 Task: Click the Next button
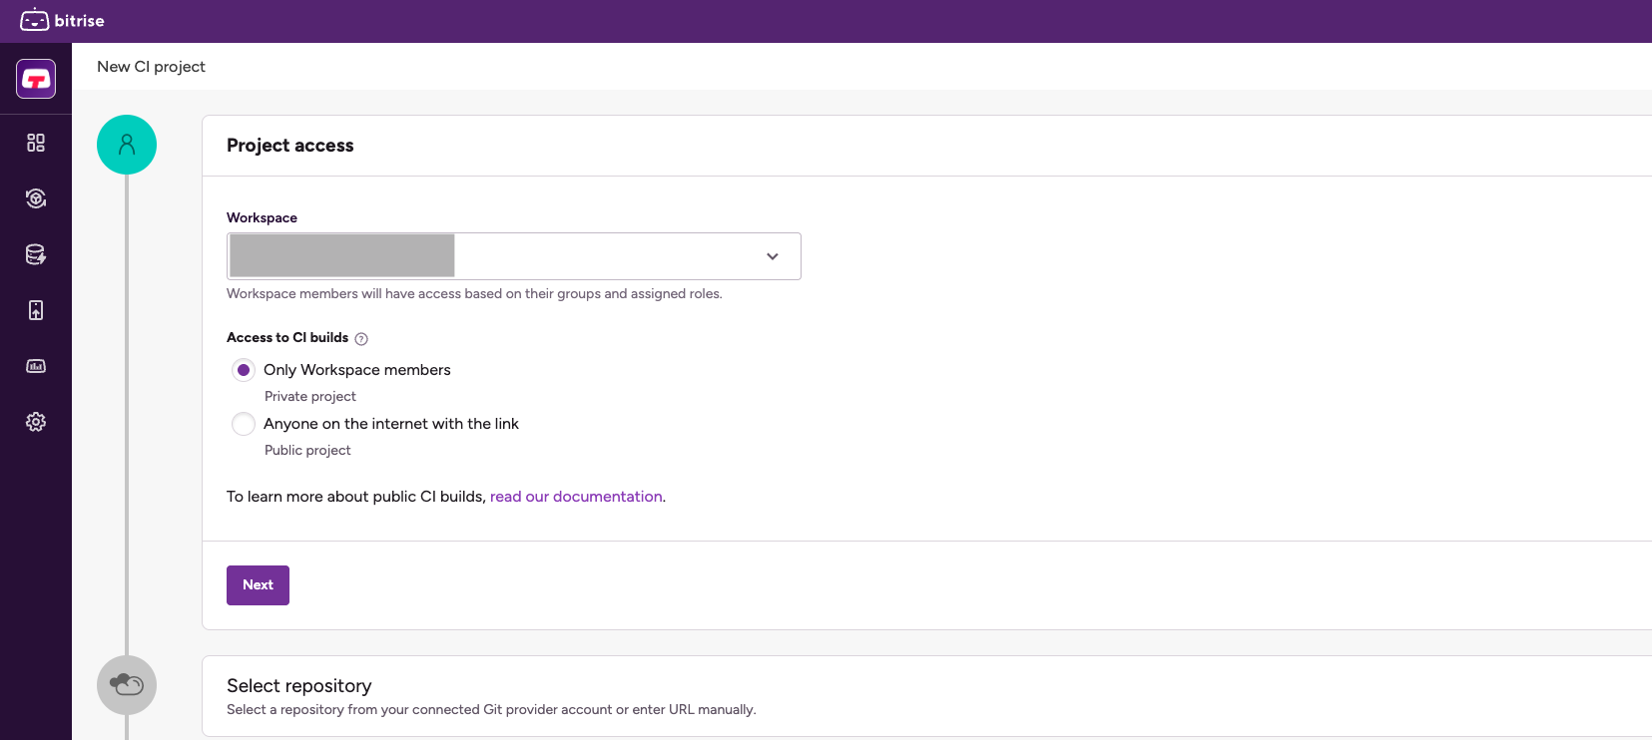(258, 585)
